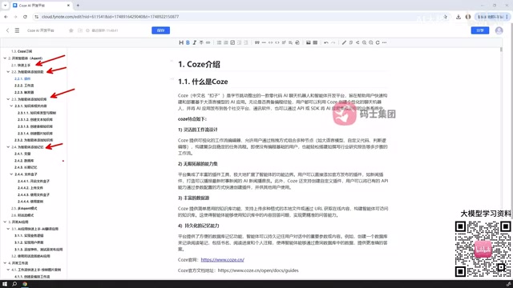Viewport: 513px width, 288px height.
Task: Click Chrome icon in the taskbar
Action: [x=25, y=284]
